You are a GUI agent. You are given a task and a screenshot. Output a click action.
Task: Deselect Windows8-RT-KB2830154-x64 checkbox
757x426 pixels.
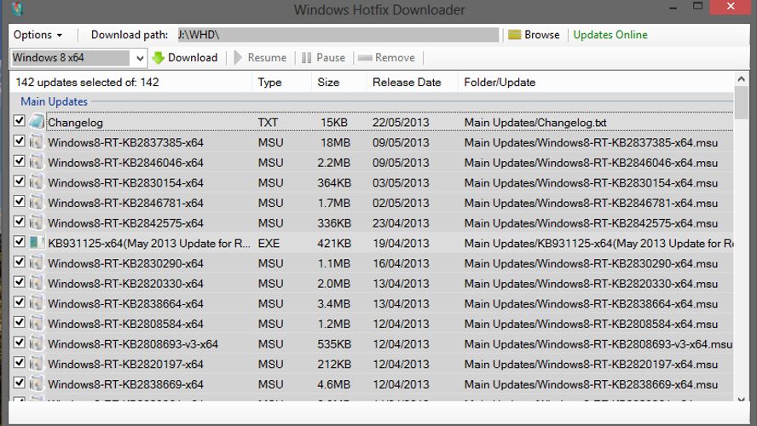pyautogui.click(x=20, y=181)
